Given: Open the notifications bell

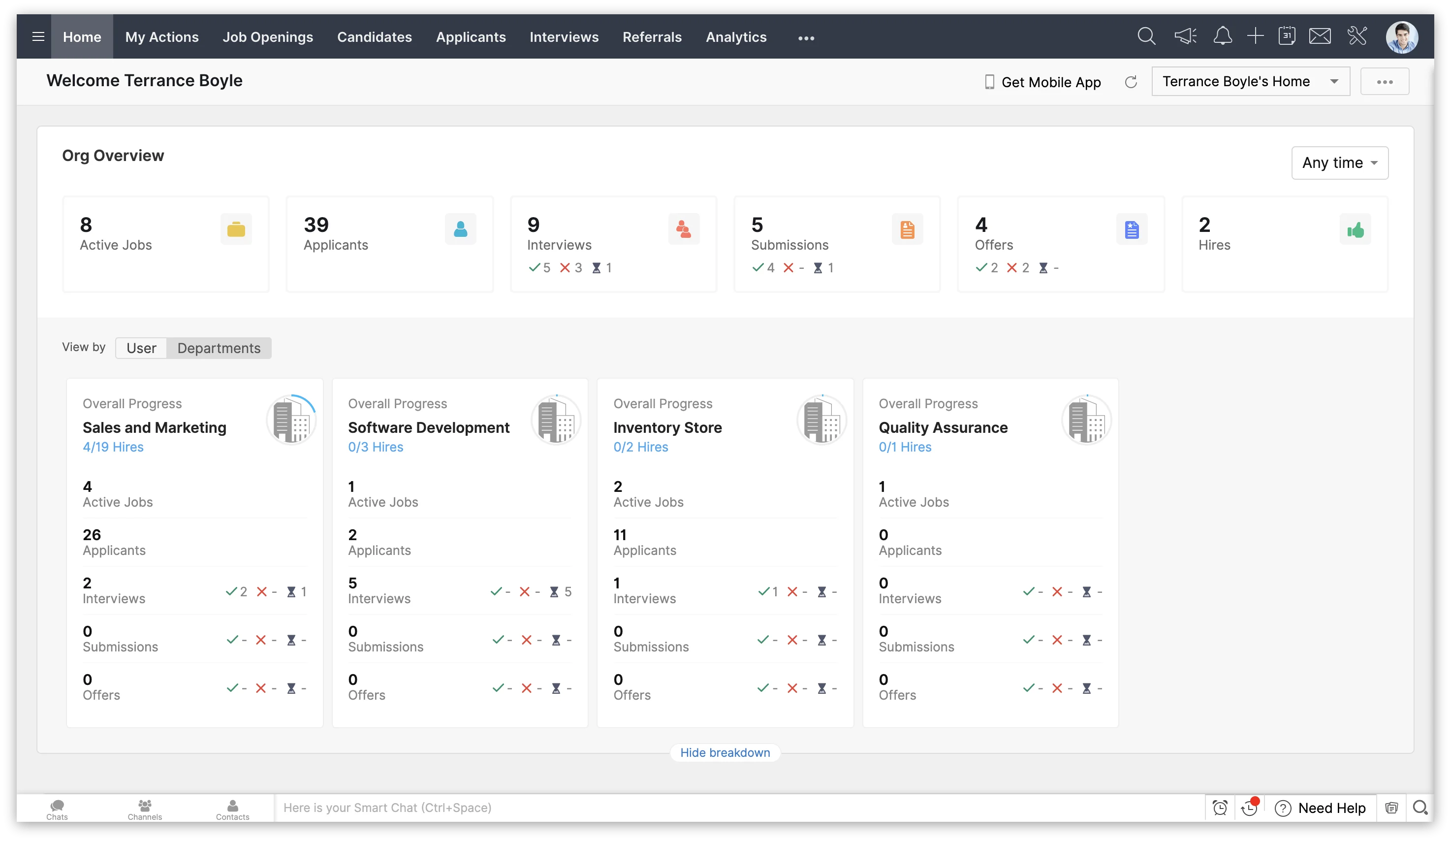Looking at the screenshot, I should point(1223,36).
